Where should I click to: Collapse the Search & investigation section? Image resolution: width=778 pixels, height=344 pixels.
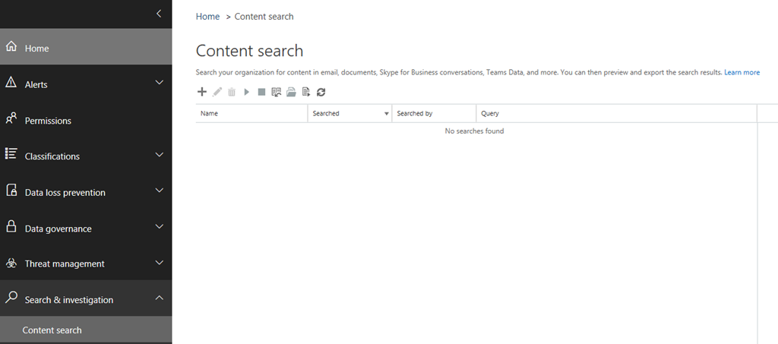[x=159, y=298]
